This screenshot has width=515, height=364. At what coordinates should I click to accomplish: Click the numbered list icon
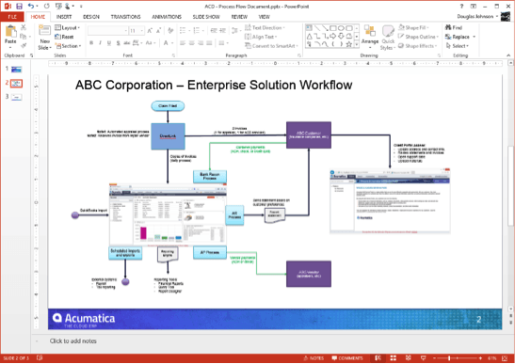tap(198, 31)
